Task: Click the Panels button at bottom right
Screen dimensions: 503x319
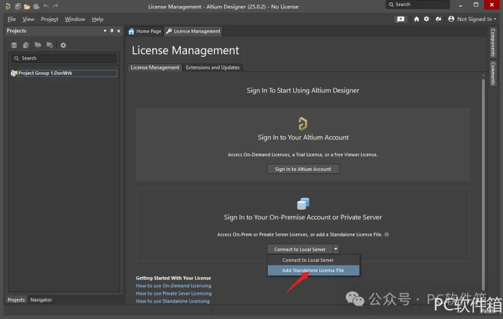Action: coord(488,311)
